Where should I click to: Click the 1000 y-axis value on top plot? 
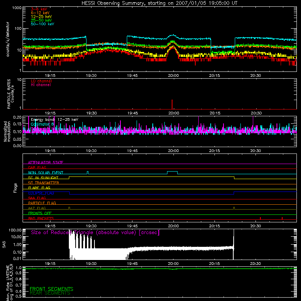[17, 8]
